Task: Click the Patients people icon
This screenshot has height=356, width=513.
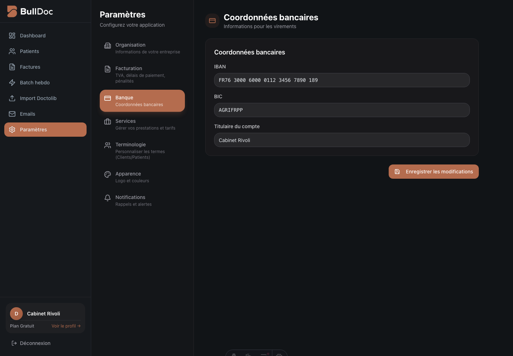Action: click(x=12, y=51)
